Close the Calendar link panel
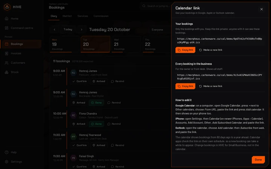 tap(262, 9)
